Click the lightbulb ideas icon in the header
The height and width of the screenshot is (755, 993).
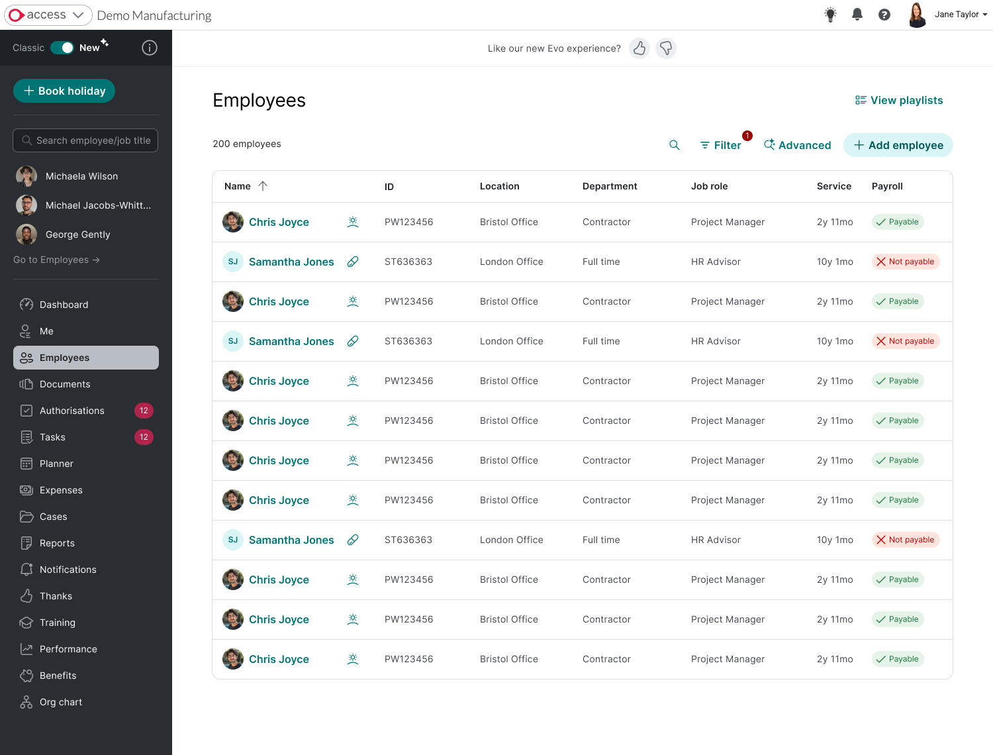830,14
